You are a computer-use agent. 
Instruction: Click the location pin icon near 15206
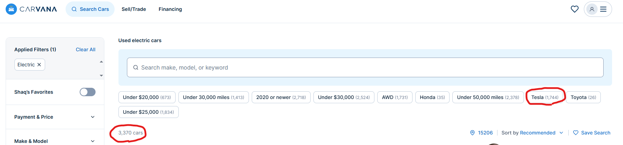[472, 133]
